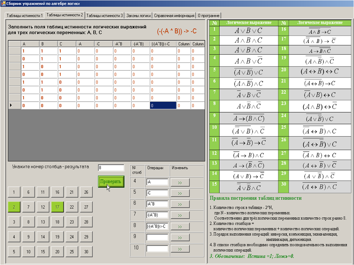Open the О программе tab
This screenshot has width=354, height=265.
tap(209, 16)
